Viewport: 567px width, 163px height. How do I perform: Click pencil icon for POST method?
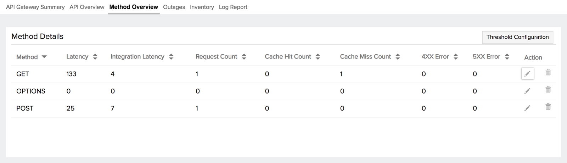(x=527, y=108)
